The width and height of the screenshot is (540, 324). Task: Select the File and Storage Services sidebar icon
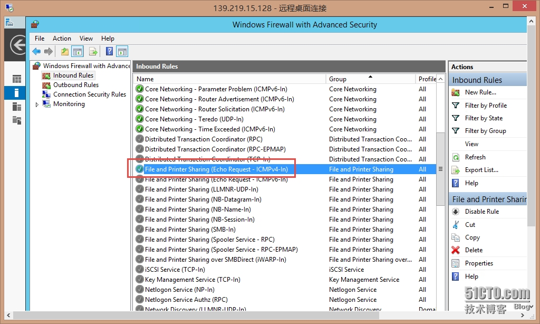pyautogui.click(x=16, y=120)
